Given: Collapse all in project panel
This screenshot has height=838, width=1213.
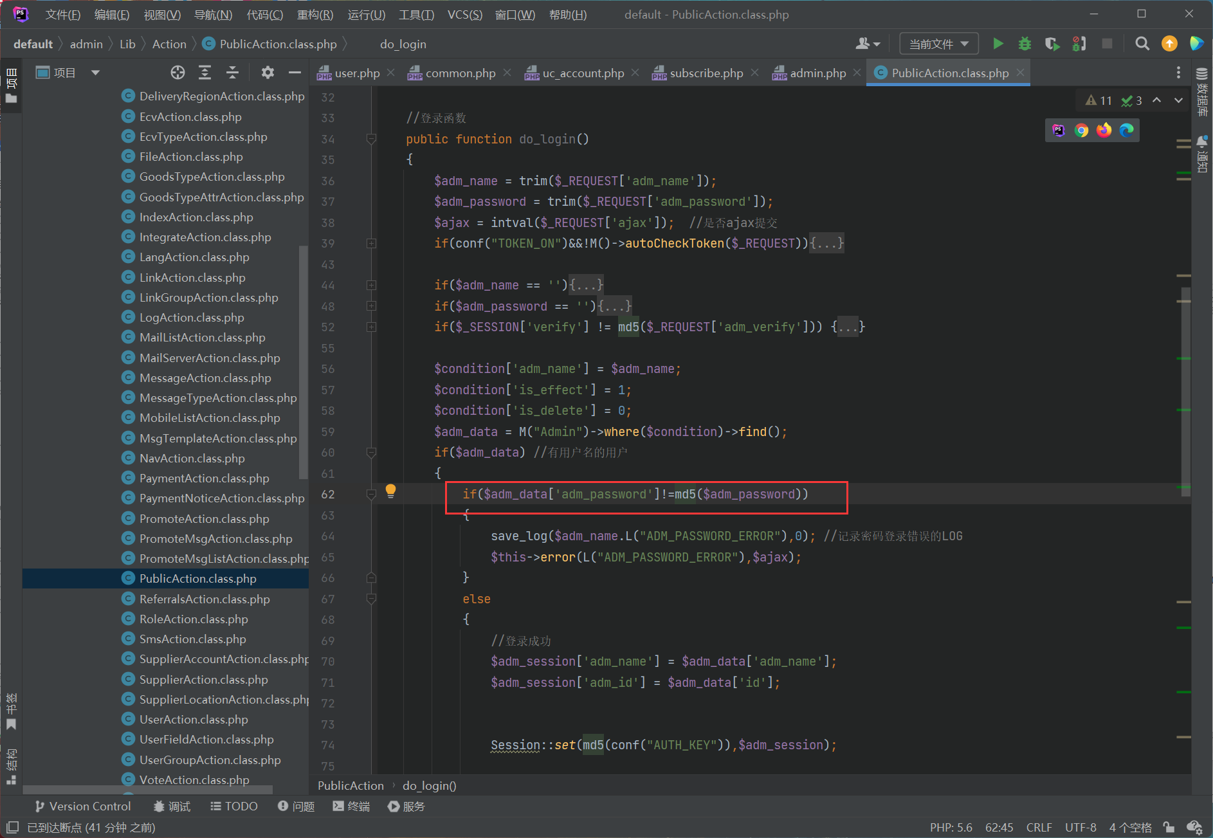Looking at the screenshot, I should (232, 73).
